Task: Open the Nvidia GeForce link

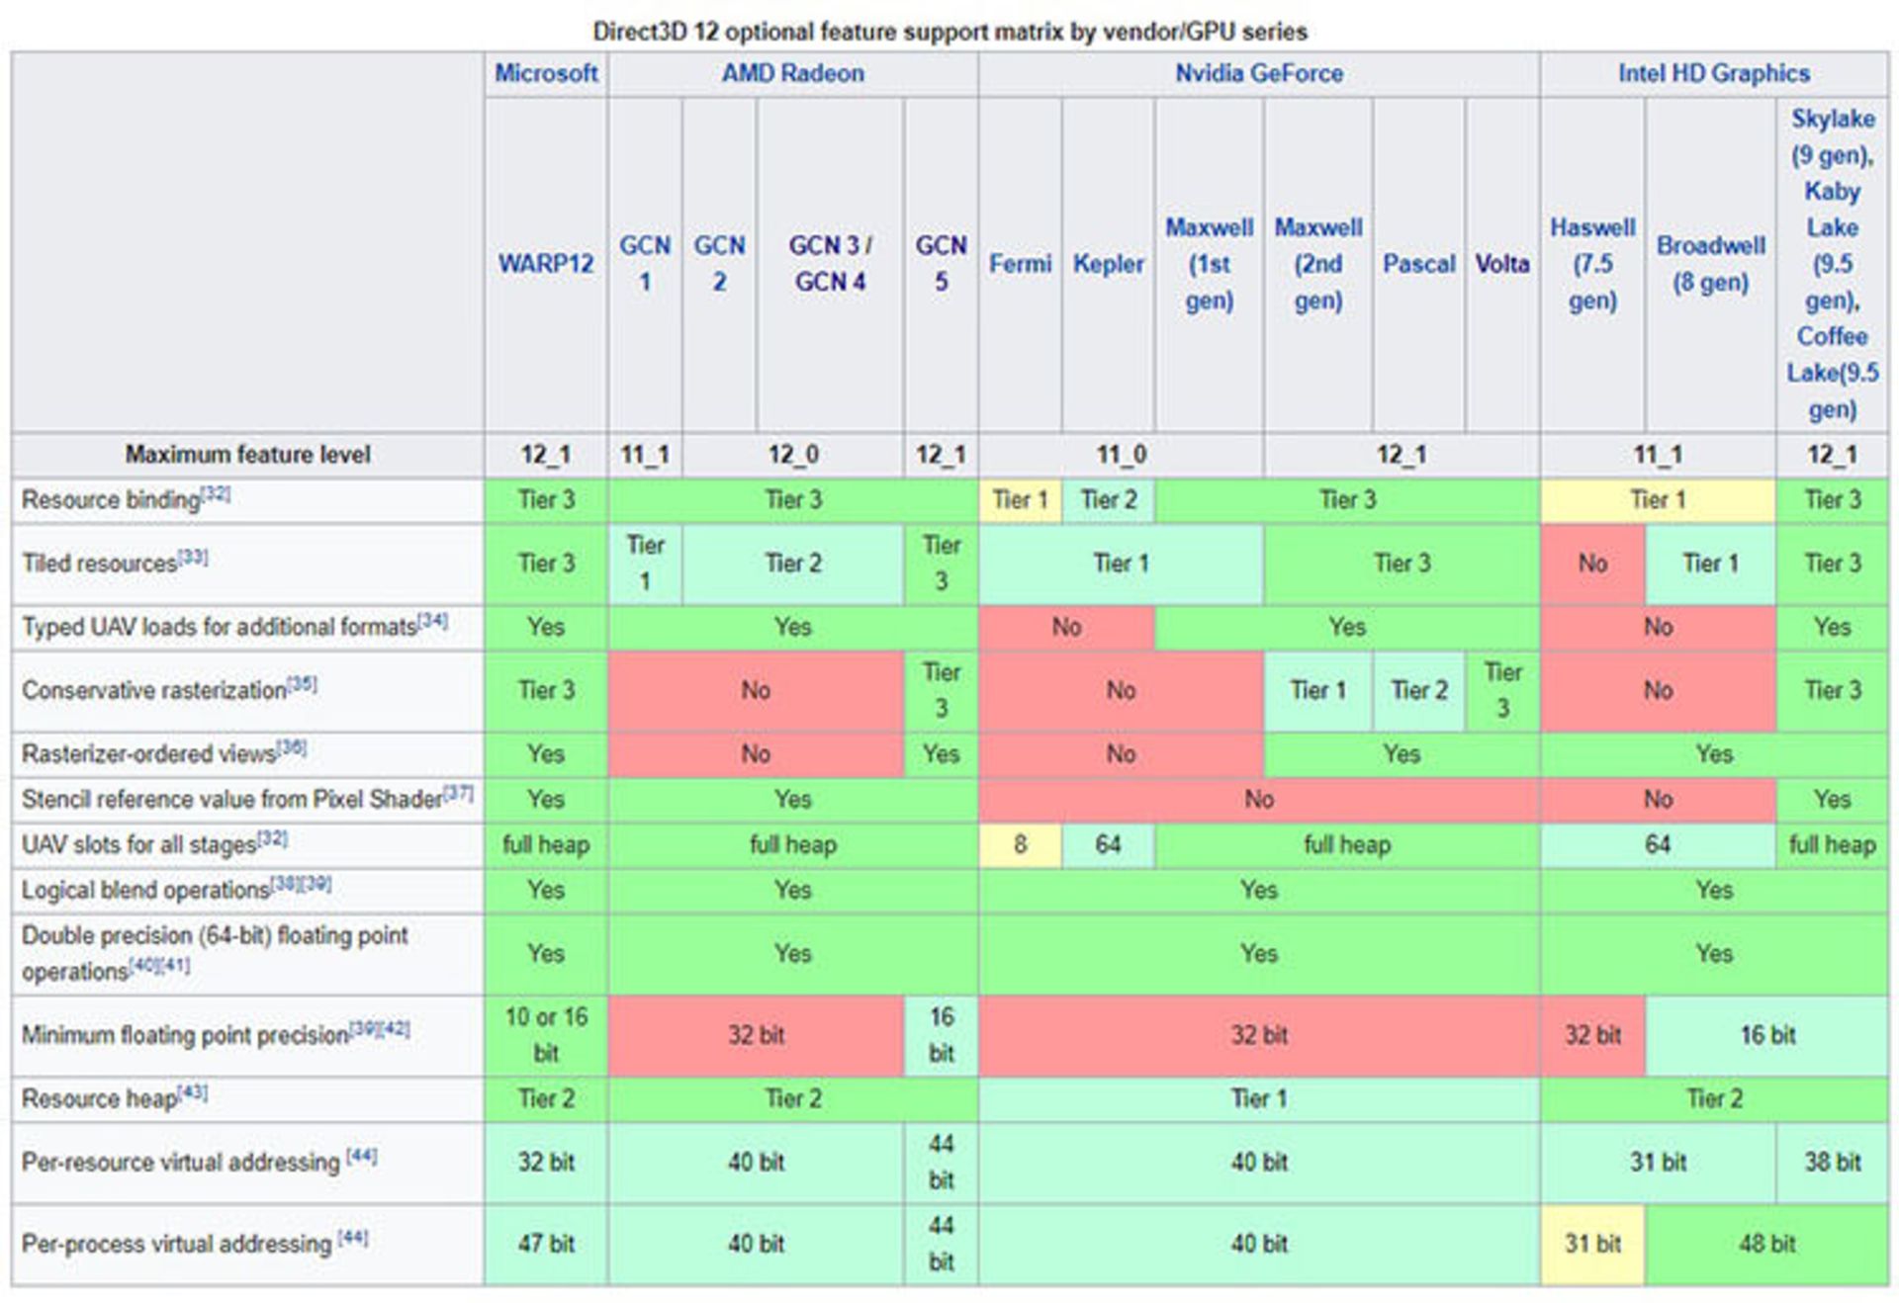Action: pos(1258,73)
